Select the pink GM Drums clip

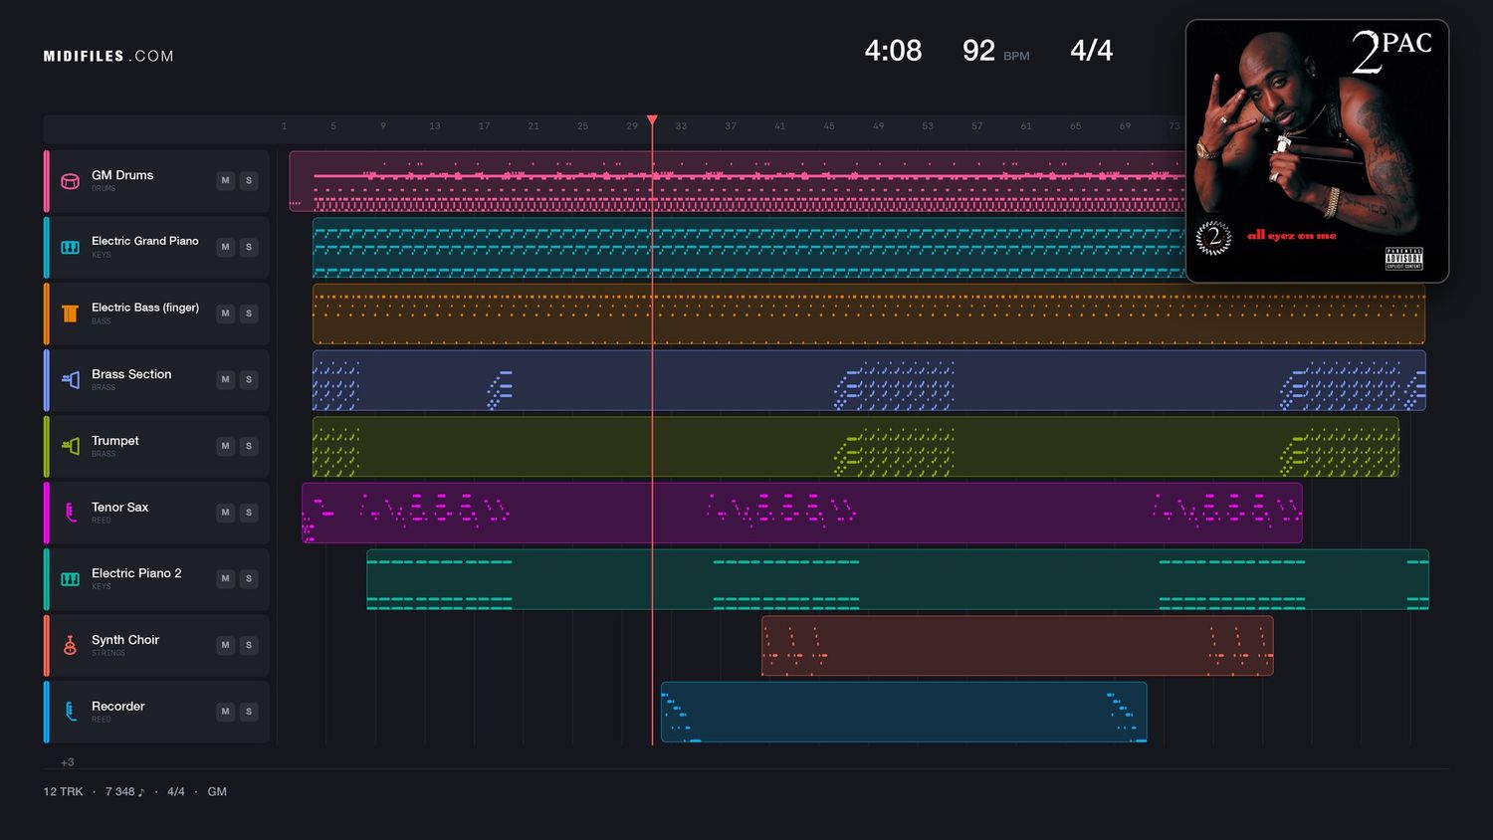click(737, 181)
